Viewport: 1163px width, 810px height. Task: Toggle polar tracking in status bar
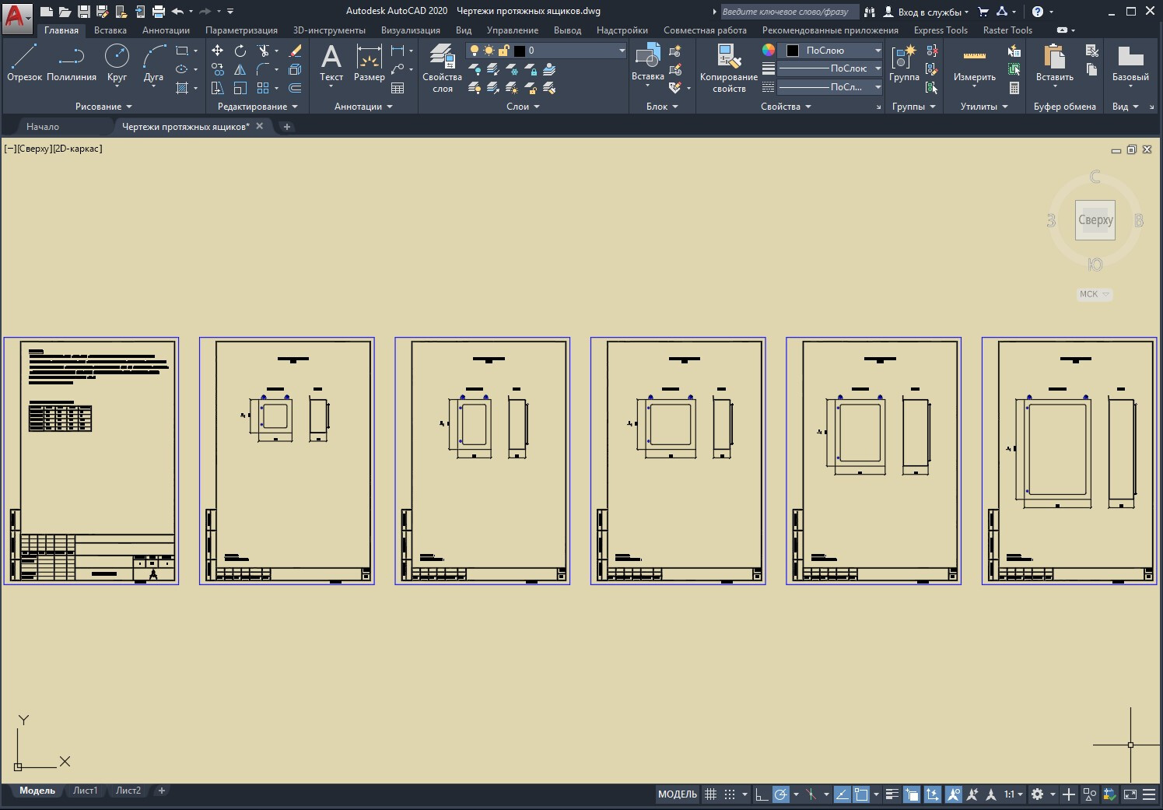(781, 794)
